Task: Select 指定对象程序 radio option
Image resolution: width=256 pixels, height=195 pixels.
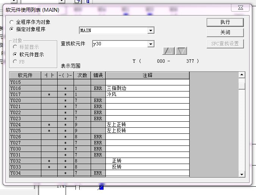Action: [x=12, y=29]
